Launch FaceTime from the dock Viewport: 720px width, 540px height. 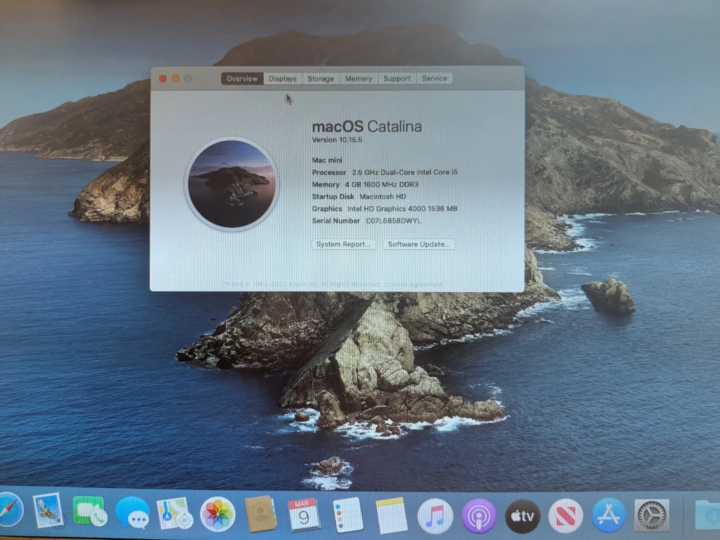89,513
